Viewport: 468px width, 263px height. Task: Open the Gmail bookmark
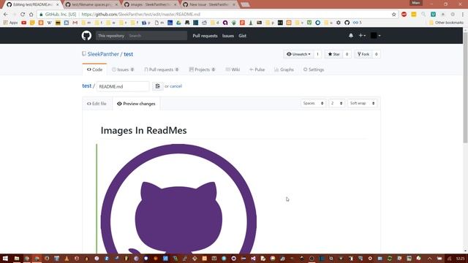(75, 23)
